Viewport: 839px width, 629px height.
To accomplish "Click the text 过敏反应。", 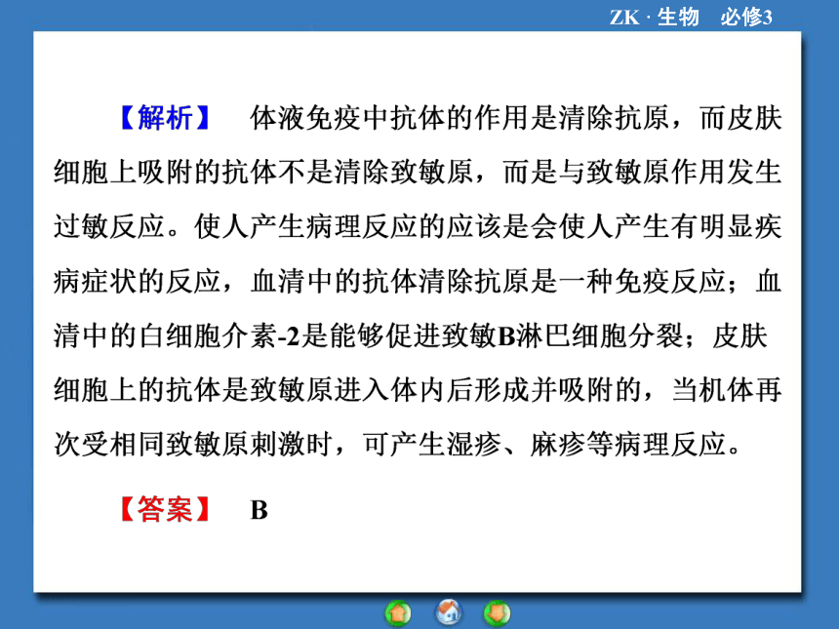I will tap(116, 227).
